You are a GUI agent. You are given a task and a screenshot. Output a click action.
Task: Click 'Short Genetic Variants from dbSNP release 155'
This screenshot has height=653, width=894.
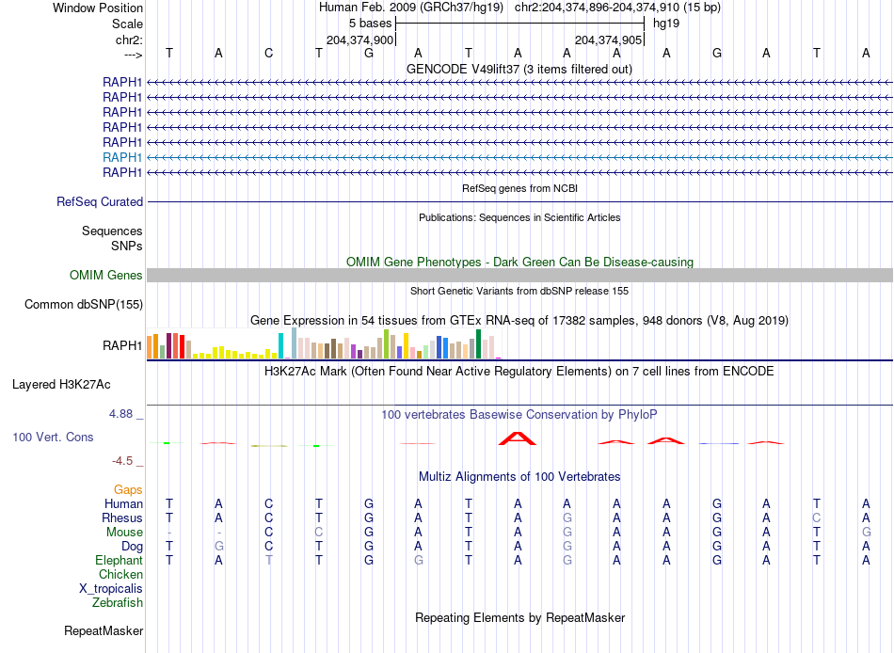(519, 291)
